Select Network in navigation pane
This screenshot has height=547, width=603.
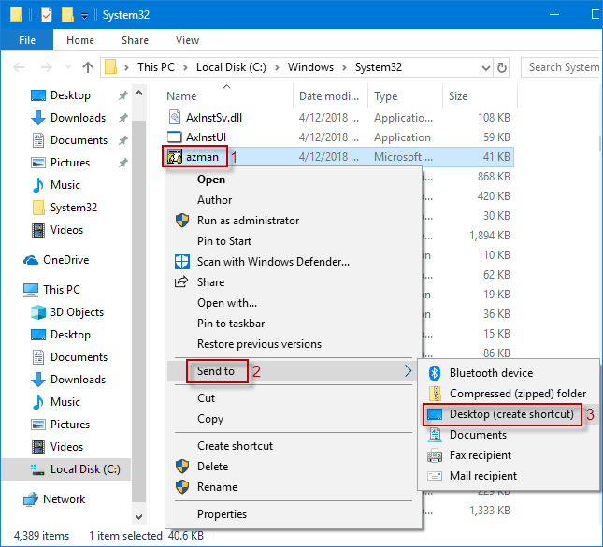(54, 499)
